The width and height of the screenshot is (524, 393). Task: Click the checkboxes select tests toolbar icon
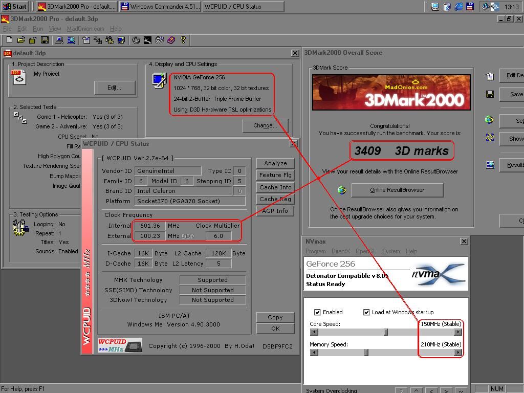(x=98, y=40)
